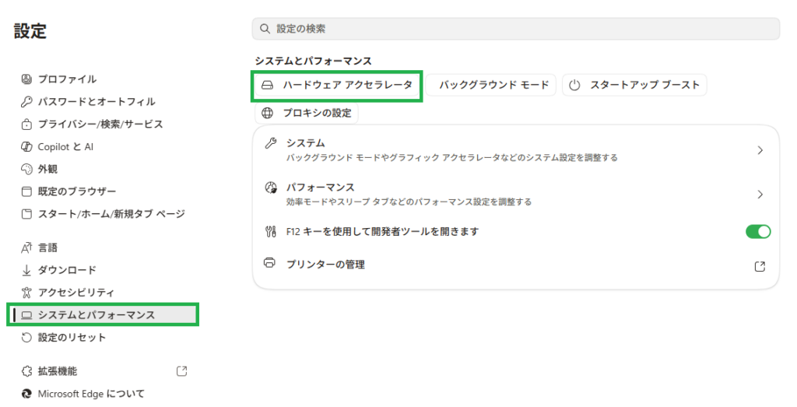797x407 pixels.
Task: Turn off the F12 キー developer tools toggle
Action: coord(758,232)
